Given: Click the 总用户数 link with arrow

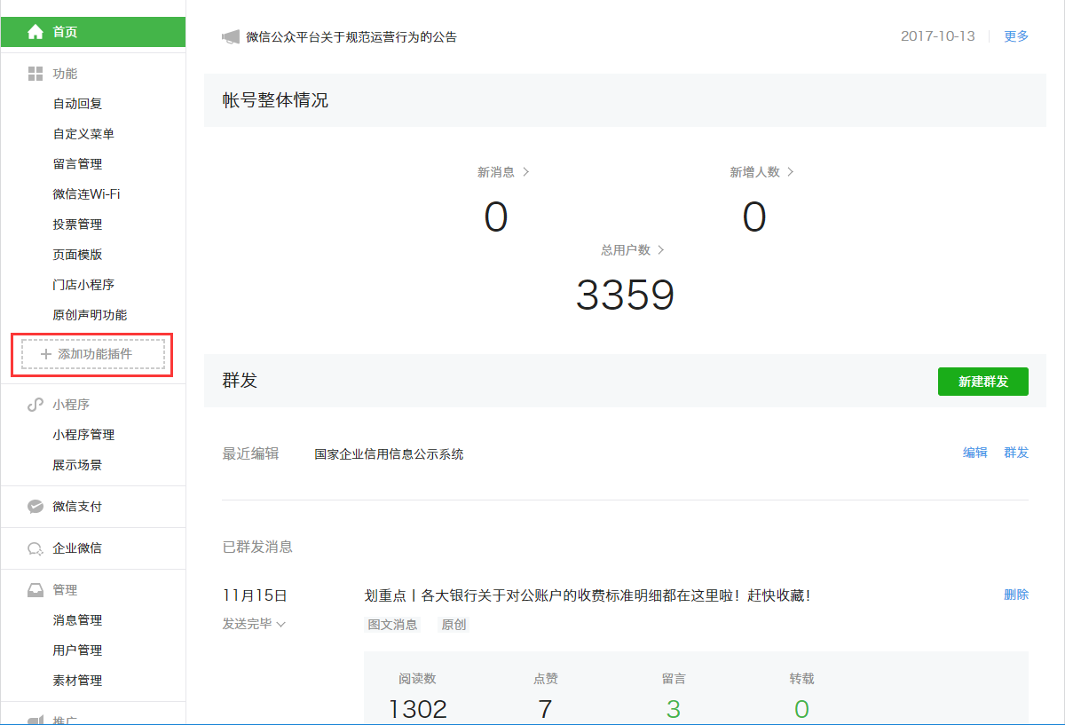Looking at the screenshot, I should pos(632,250).
